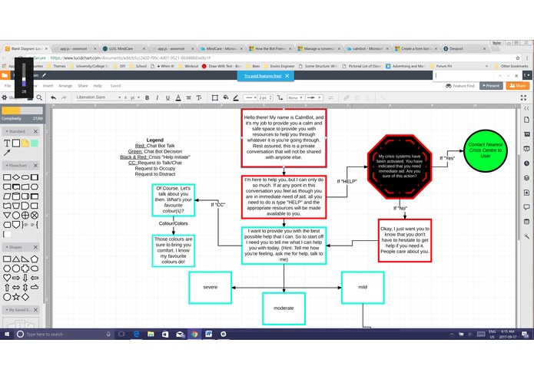Pick the flowchart cylinder Database shape
The width and height of the screenshot is (534, 379).
click(16, 196)
